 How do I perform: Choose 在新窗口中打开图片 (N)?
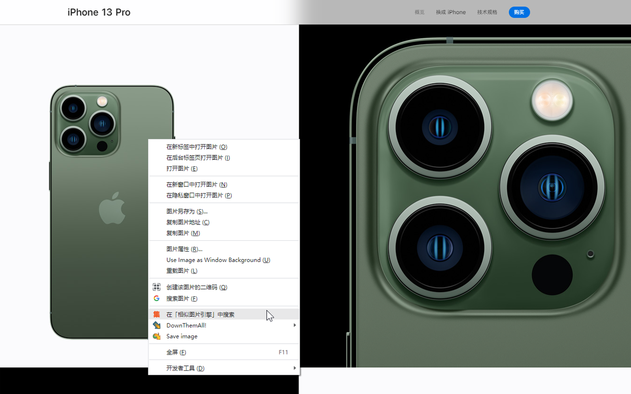224,184
